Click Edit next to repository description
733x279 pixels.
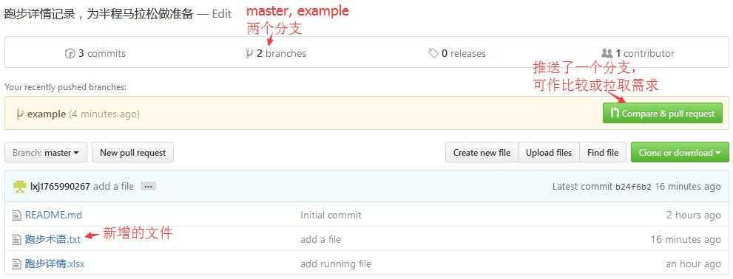(x=222, y=14)
